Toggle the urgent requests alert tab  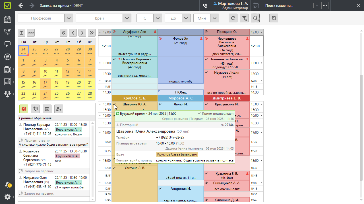click(x=24, y=109)
